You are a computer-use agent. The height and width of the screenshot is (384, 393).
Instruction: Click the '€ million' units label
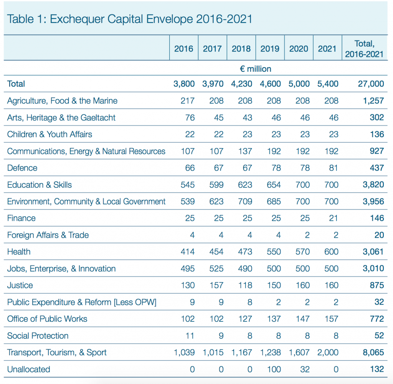(255, 69)
